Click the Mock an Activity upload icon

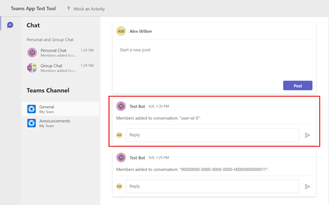[69, 9]
